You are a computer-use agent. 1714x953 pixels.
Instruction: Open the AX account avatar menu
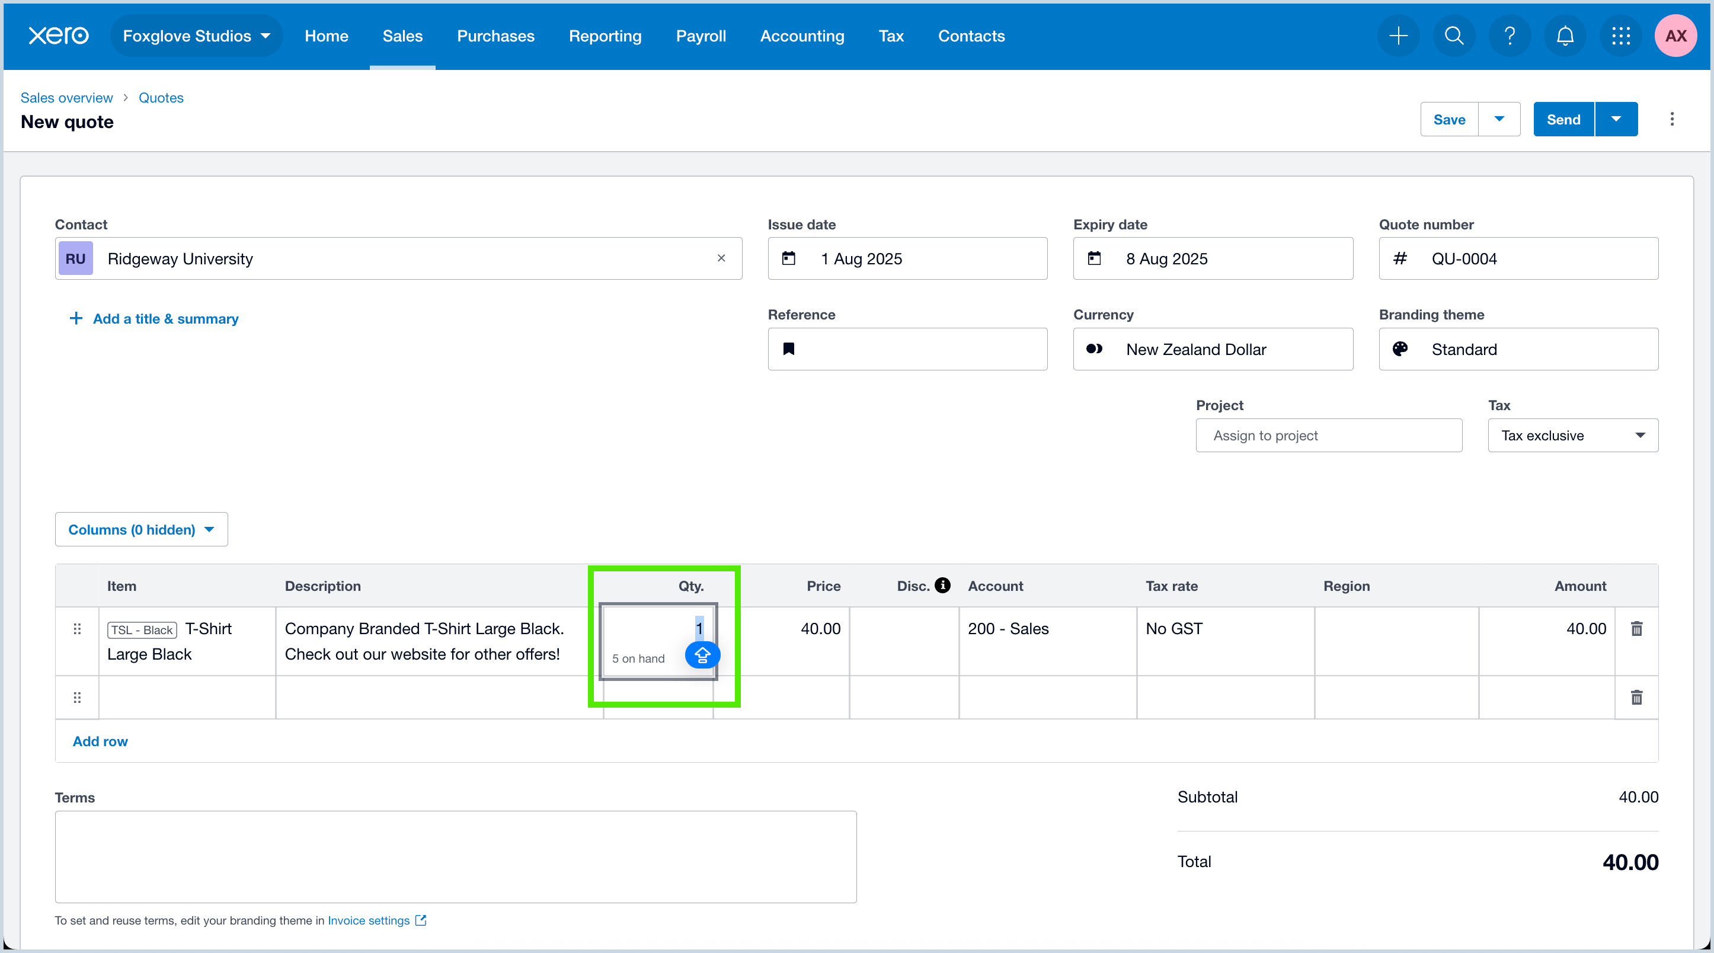(1675, 36)
